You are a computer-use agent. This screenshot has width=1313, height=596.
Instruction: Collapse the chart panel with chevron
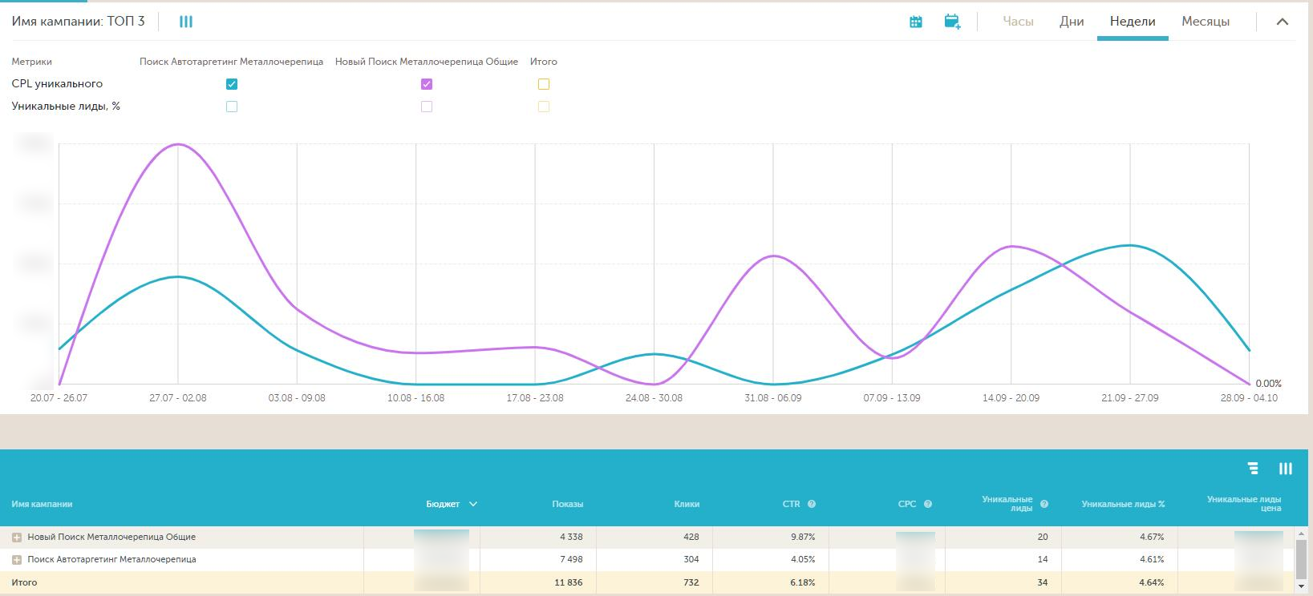1282,22
